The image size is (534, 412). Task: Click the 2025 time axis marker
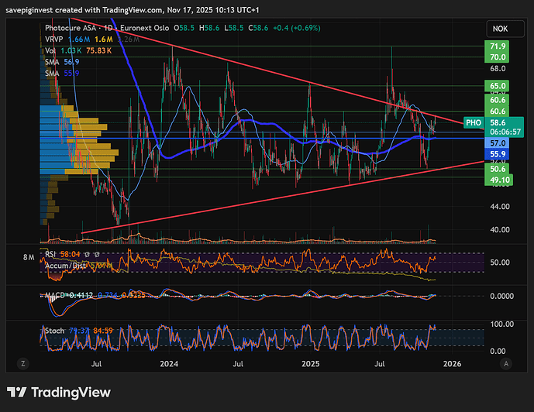tap(310, 362)
